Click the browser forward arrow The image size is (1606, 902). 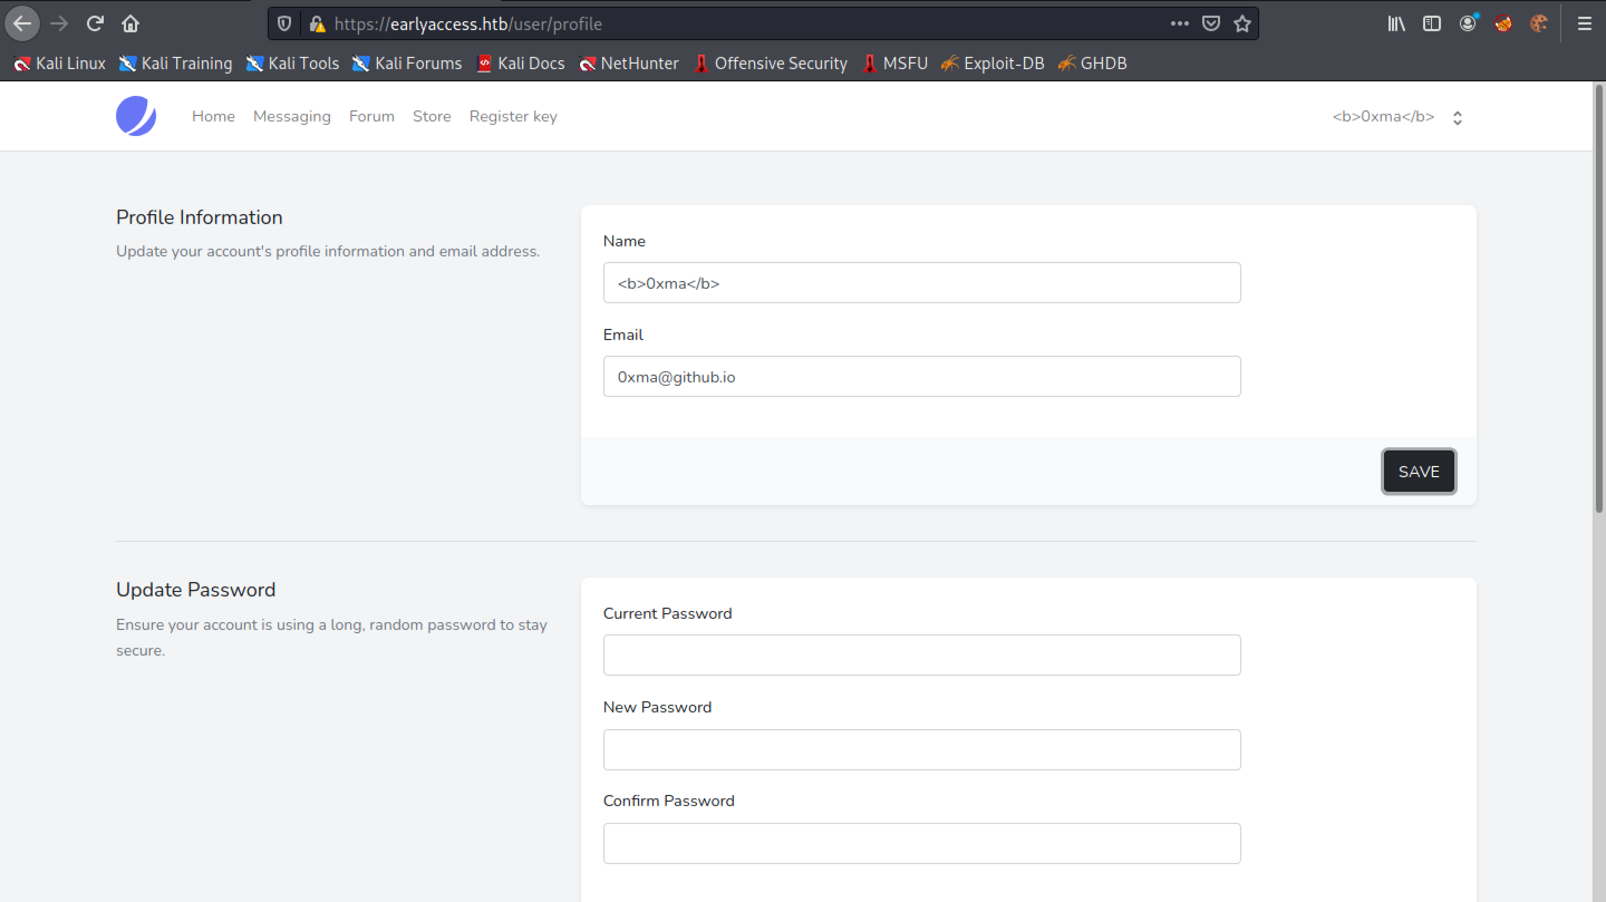pyautogui.click(x=59, y=23)
